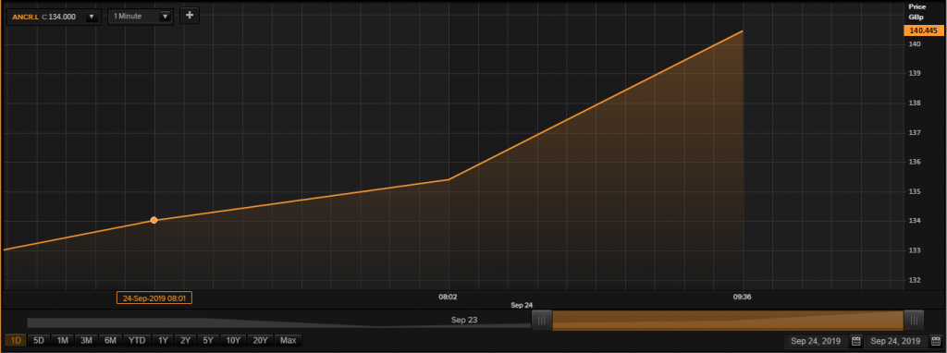
Task: Select the Max time range
Action: pyautogui.click(x=289, y=340)
